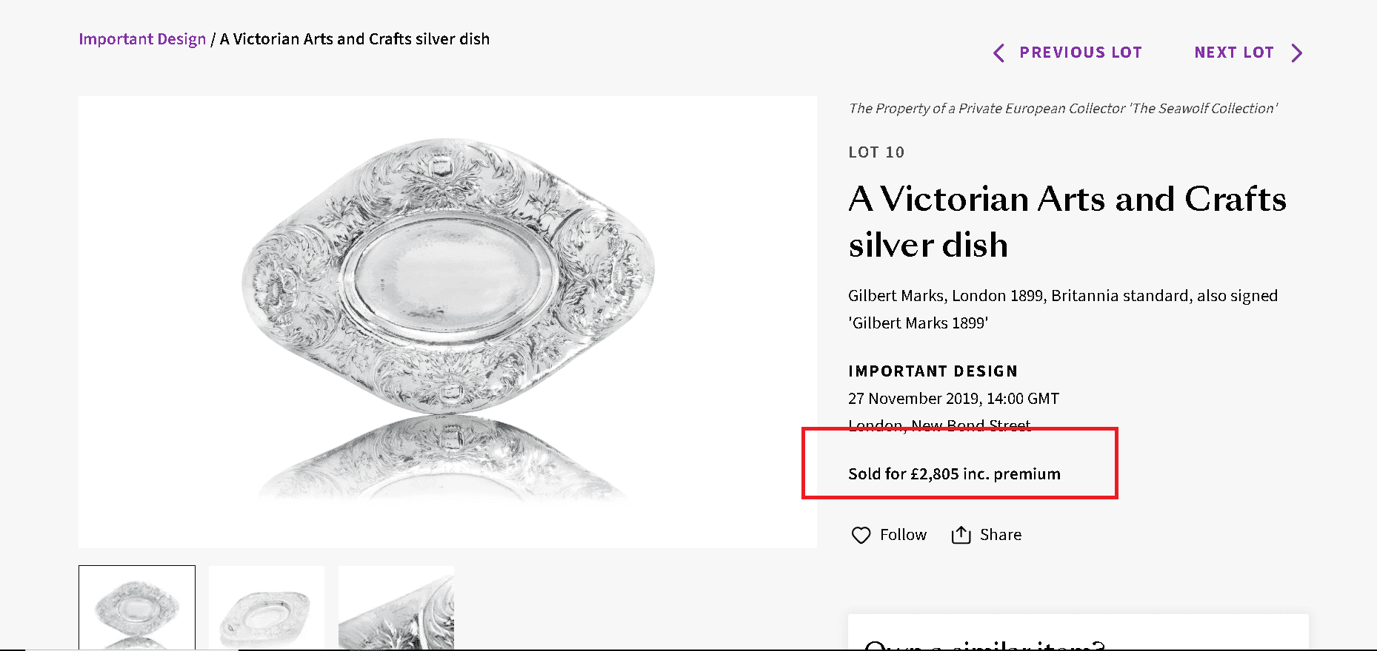Click the LOT 10 label

(x=876, y=152)
